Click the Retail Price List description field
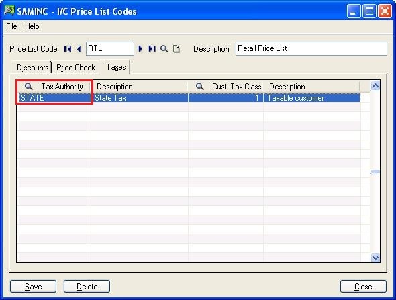Screen dimensions: 396x300 311,48
